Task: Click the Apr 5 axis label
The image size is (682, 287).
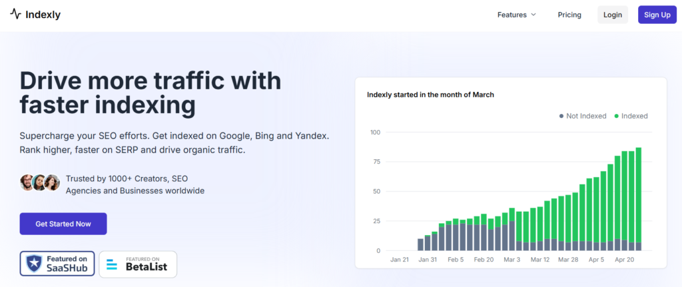Action: pos(595,260)
